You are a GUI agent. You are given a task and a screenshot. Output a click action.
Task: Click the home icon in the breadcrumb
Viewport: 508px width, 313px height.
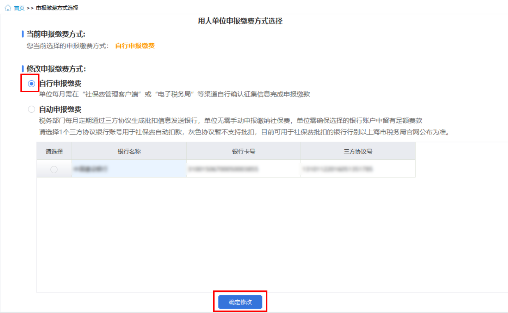[x=8, y=8]
